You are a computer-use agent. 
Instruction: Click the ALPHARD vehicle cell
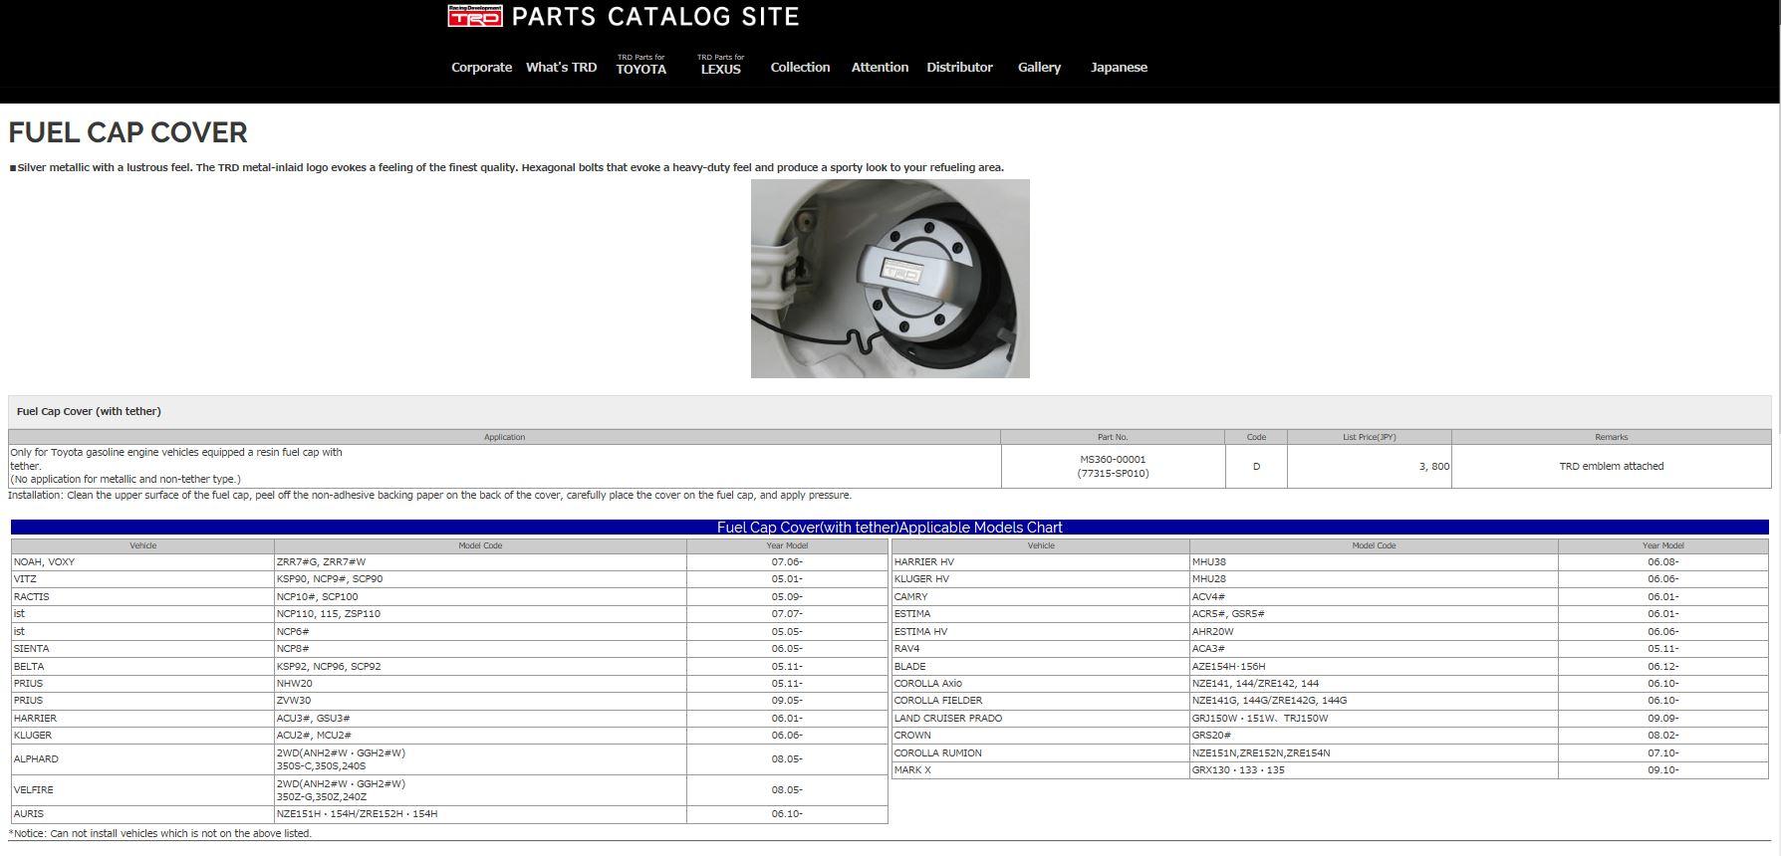(142, 759)
